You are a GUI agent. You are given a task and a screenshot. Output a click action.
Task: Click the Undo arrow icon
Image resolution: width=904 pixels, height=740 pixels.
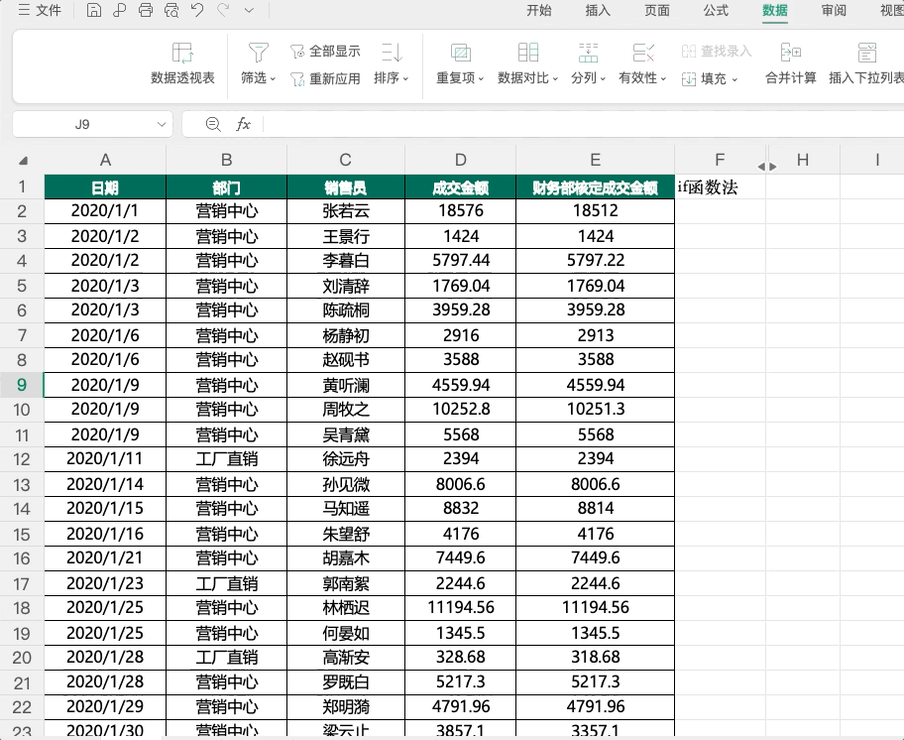coord(197,10)
